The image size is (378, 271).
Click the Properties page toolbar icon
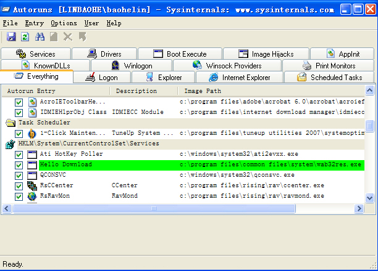coord(54,37)
